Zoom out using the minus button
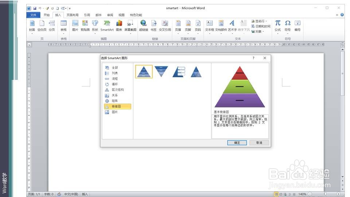Viewport: 350px width, 197px height. click(310, 194)
